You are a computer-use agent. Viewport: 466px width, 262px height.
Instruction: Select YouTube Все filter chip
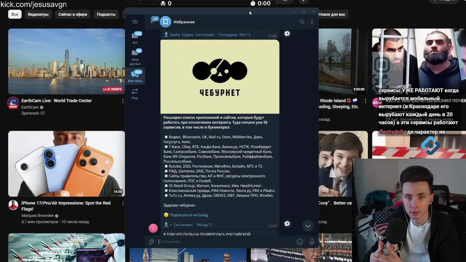[15, 14]
